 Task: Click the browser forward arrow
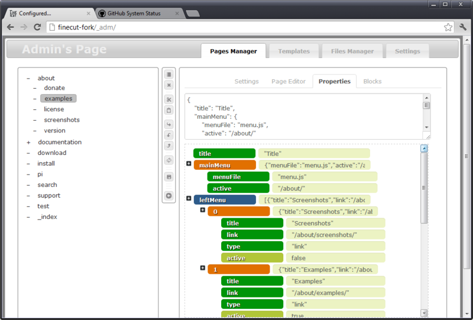click(x=24, y=27)
